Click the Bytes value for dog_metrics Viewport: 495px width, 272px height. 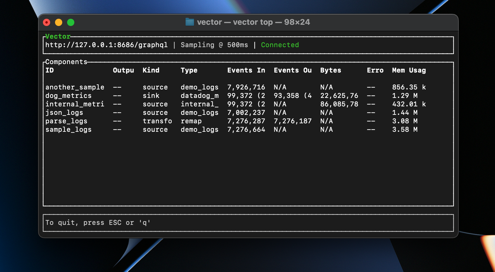(339, 96)
